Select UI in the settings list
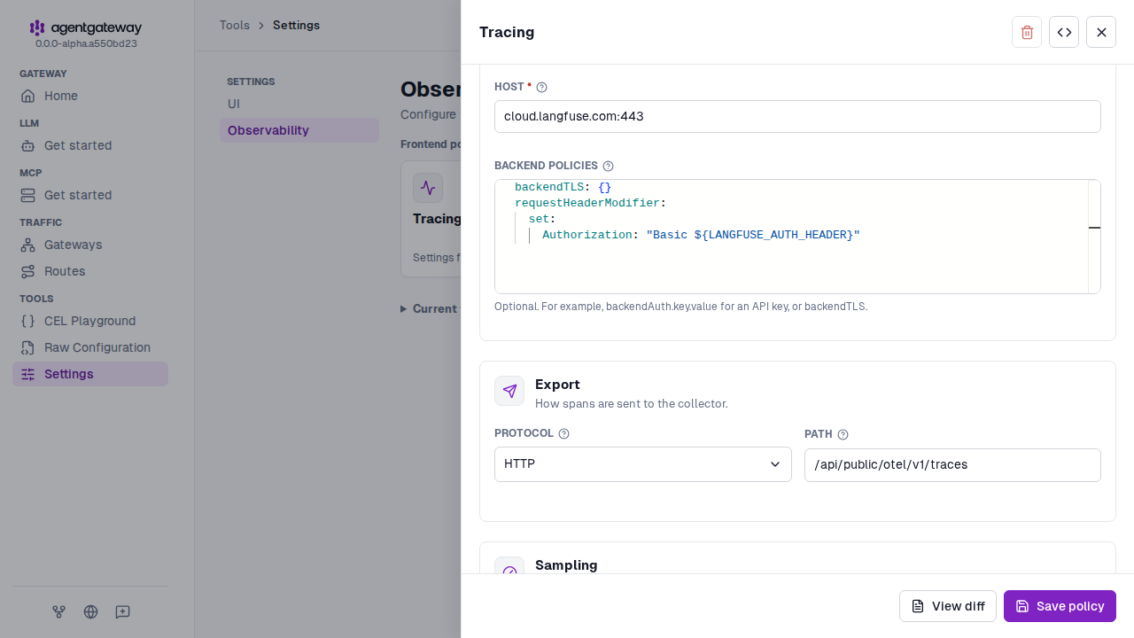The width and height of the screenshot is (1134, 638). click(x=299, y=104)
